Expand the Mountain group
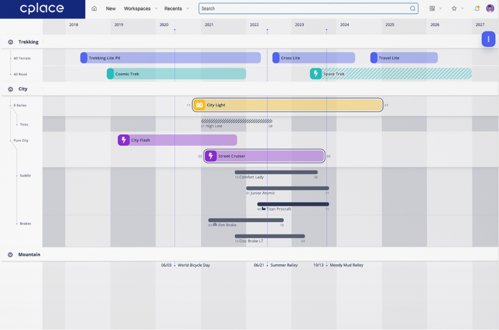The image size is (499, 330). click(11, 255)
